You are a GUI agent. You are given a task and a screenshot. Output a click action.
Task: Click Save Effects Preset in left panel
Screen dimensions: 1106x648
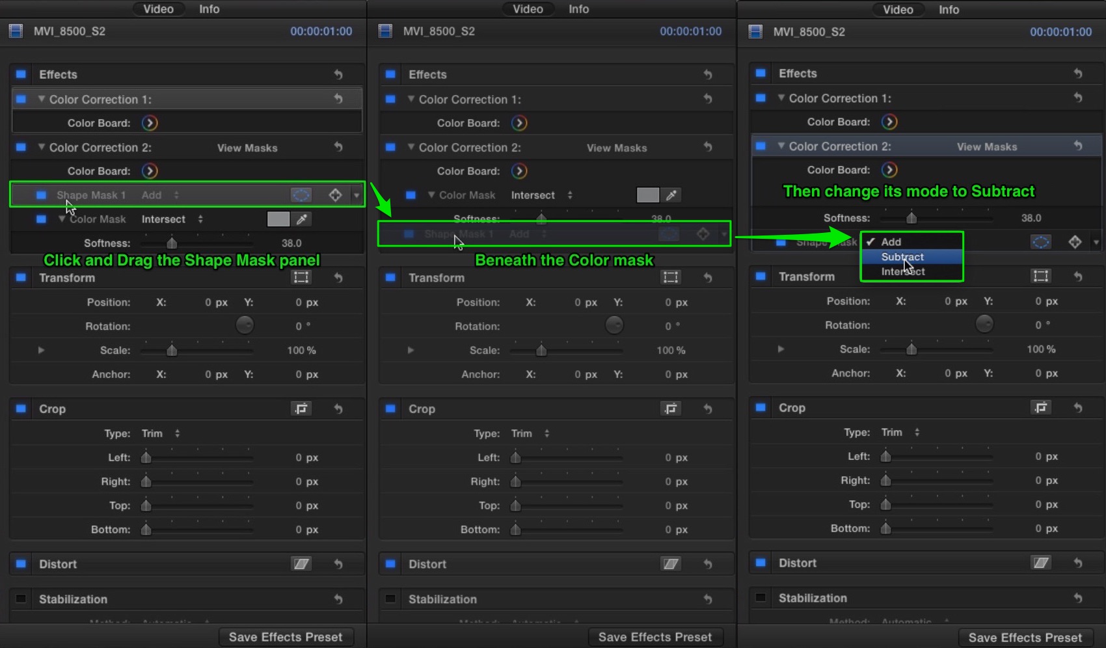(x=286, y=637)
